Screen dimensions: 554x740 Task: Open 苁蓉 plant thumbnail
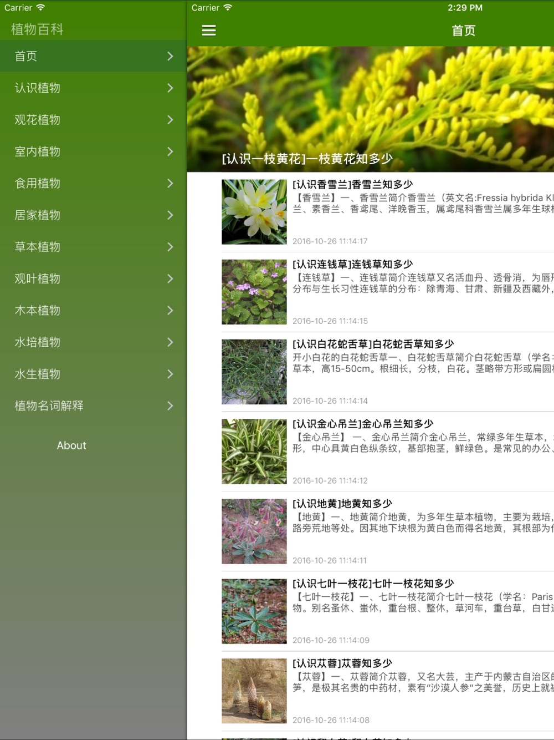pyautogui.click(x=254, y=691)
